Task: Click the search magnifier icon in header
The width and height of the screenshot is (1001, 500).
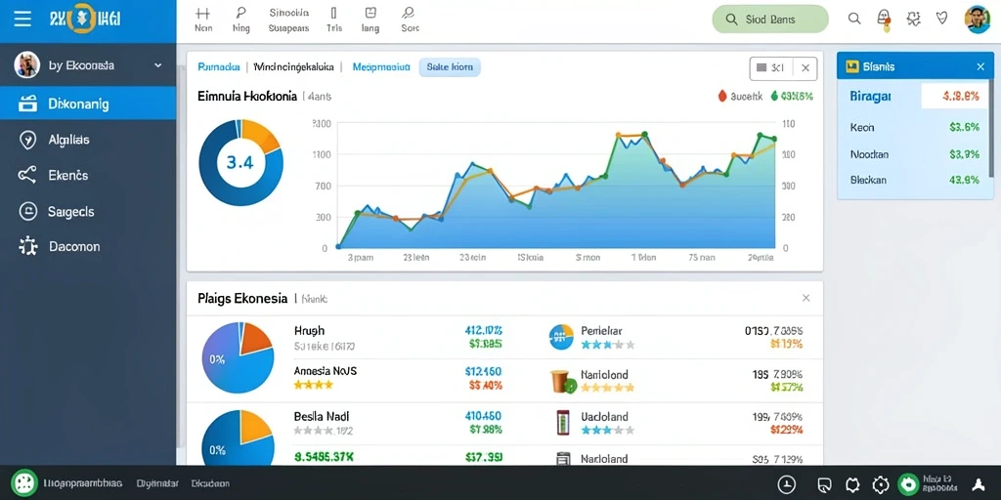Action: pyautogui.click(x=854, y=19)
